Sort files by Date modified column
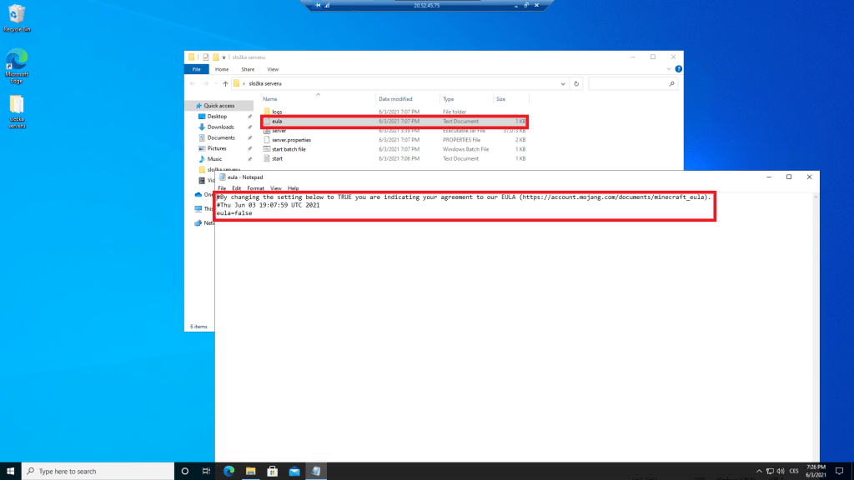 [x=395, y=98]
